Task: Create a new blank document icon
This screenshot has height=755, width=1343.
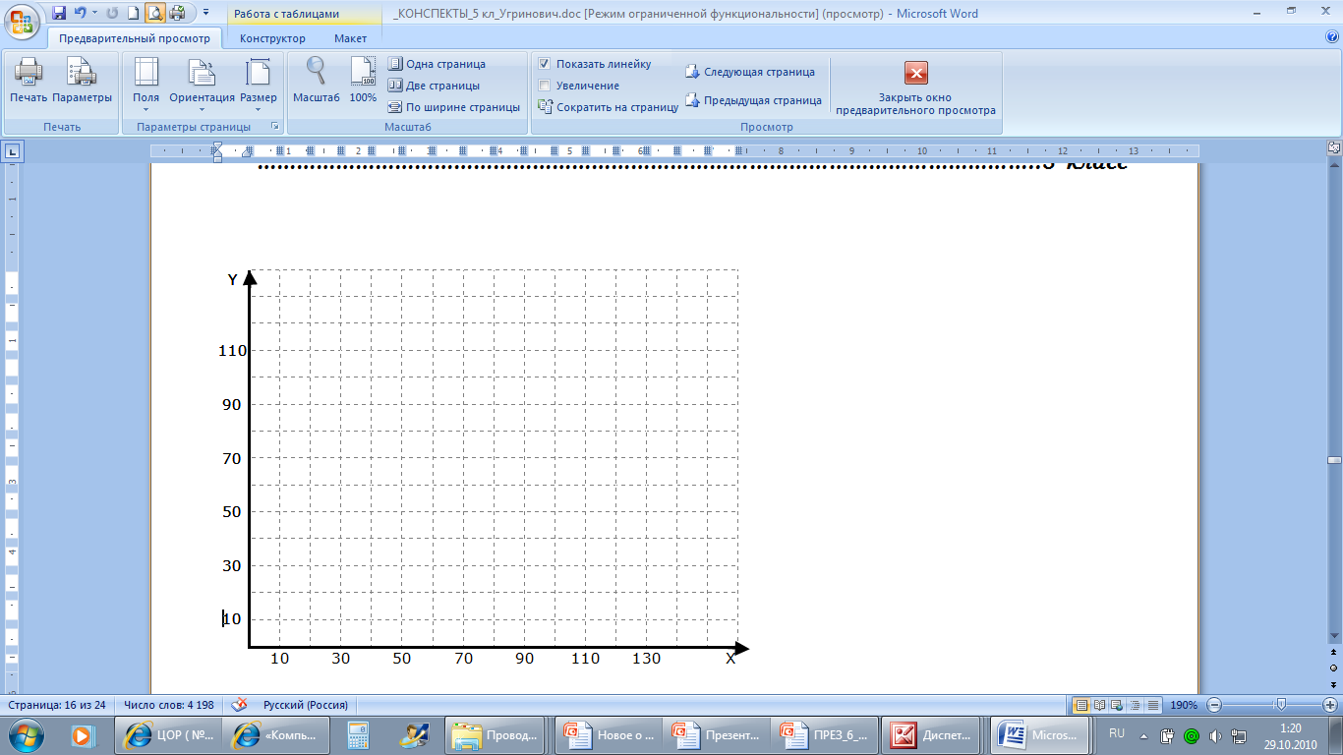Action: [x=133, y=13]
